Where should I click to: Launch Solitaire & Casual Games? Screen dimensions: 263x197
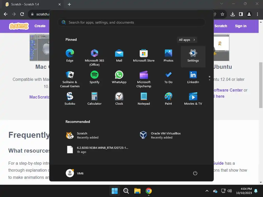pos(70,79)
